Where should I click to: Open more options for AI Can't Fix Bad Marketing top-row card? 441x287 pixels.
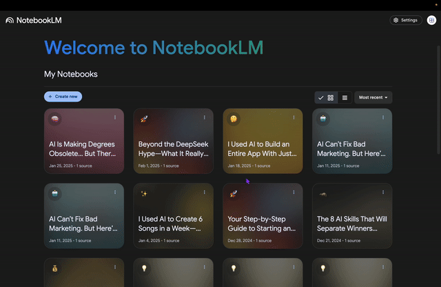click(x=383, y=117)
